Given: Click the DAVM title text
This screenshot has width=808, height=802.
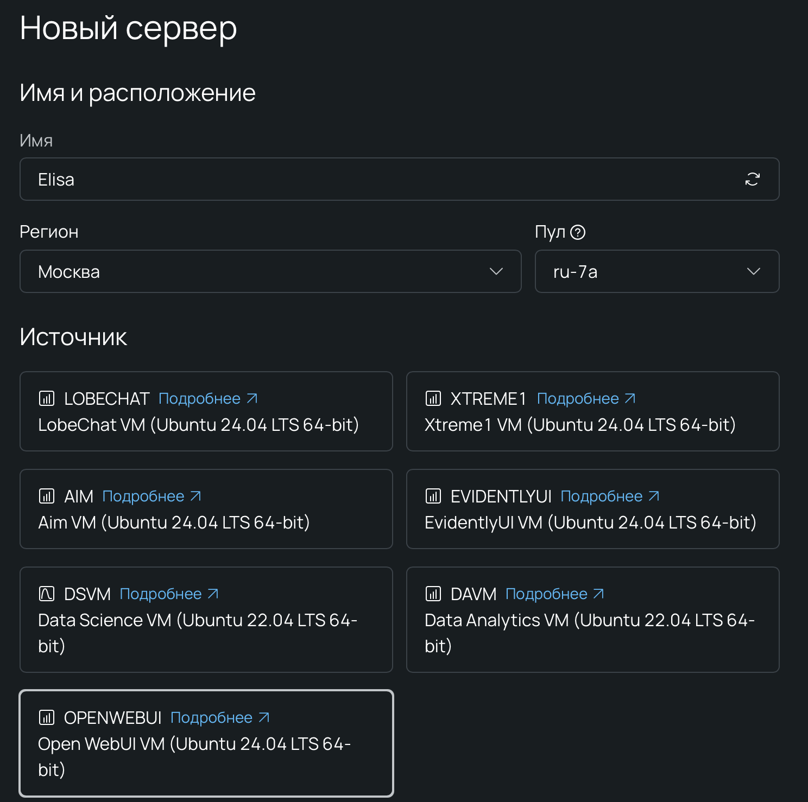Looking at the screenshot, I should point(474,594).
